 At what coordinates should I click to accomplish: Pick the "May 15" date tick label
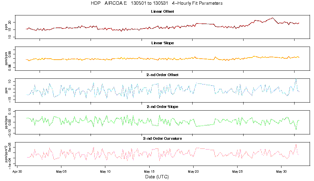coord(149,171)
